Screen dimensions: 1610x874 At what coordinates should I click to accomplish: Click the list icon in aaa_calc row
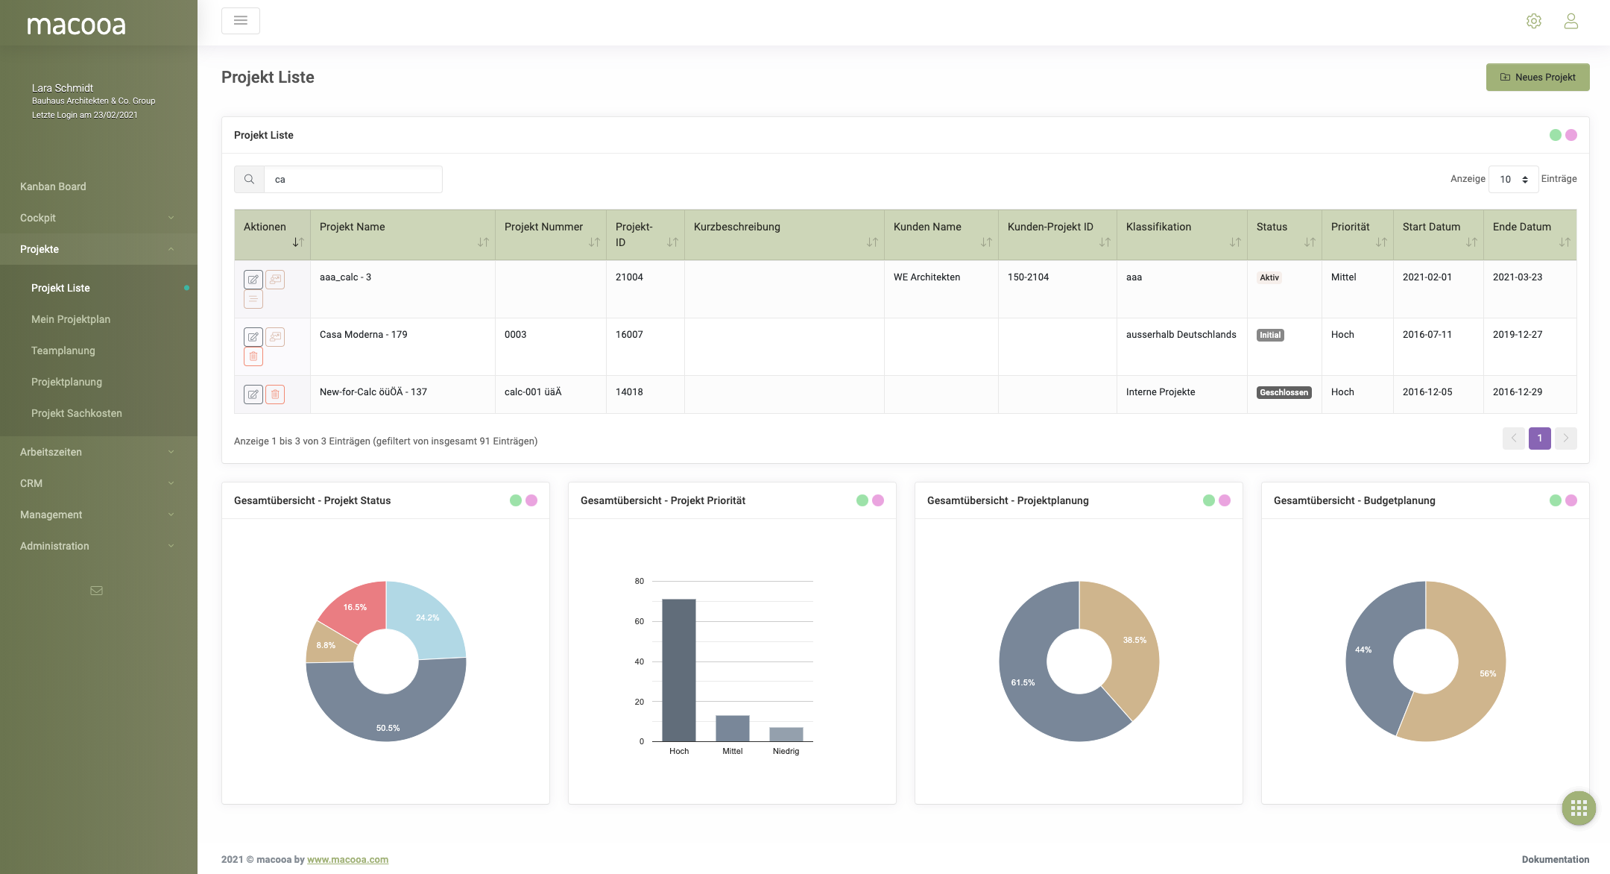coord(253,299)
